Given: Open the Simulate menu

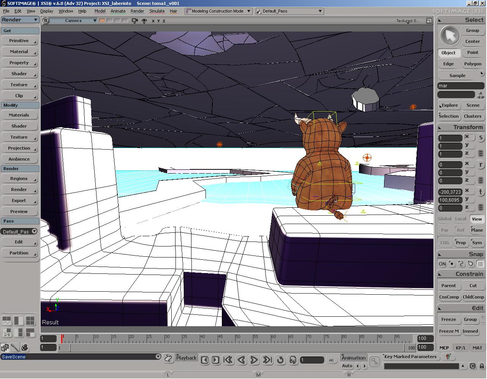Looking at the screenshot, I should click(157, 11).
